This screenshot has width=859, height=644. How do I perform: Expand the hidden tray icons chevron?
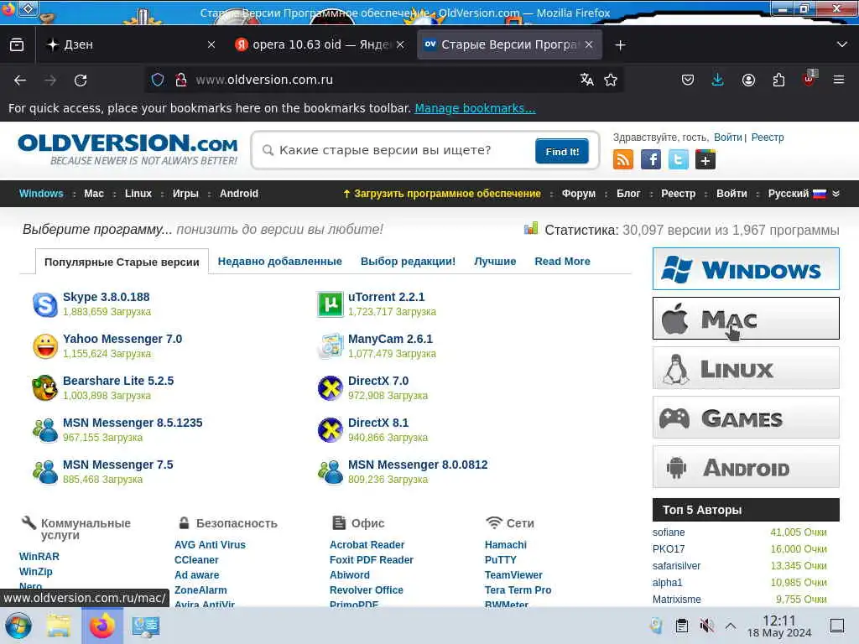click(731, 626)
